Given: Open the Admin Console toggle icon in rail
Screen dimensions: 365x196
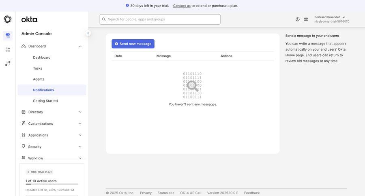Looking at the screenshot, I should 8,36.
